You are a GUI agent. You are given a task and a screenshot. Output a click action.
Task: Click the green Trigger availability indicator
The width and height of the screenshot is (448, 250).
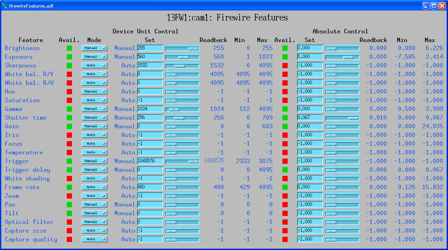(x=69, y=161)
